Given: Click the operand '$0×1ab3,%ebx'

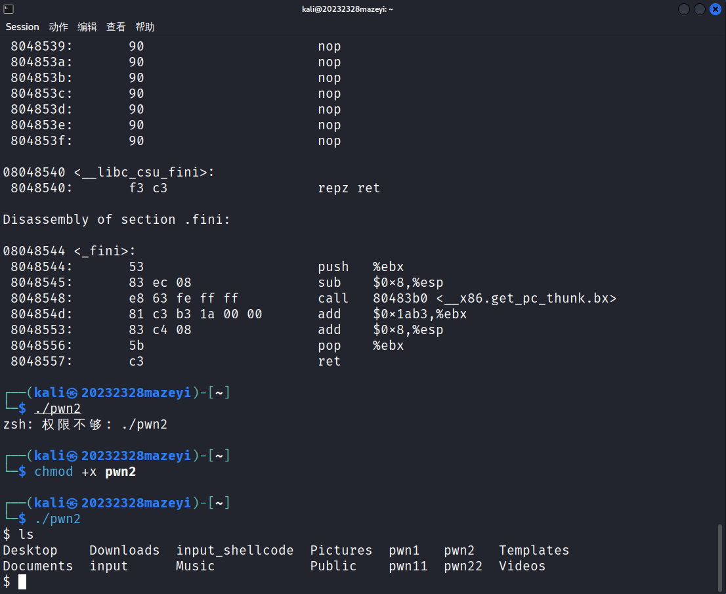Looking at the screenshot, I should click(419, 314).
